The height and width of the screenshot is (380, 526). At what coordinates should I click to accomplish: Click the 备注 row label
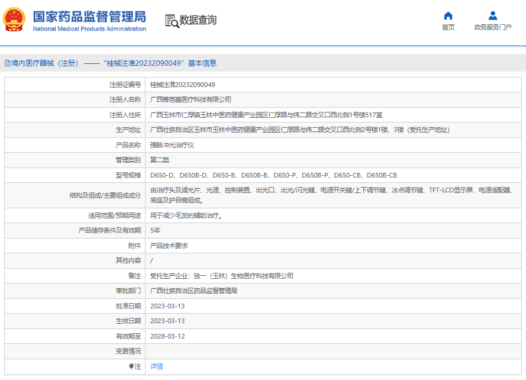point(135,276)
